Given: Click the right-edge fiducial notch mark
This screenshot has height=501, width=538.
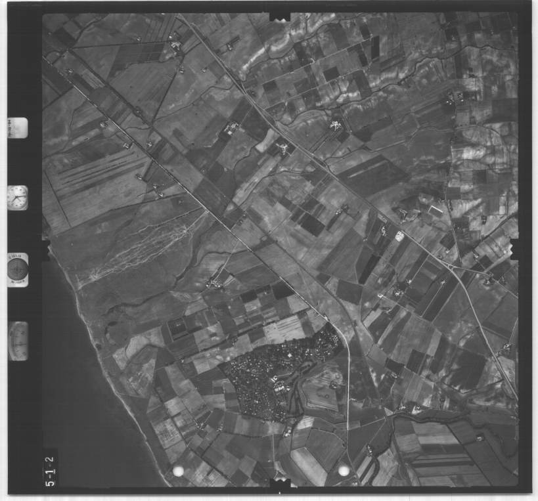Looking at the screenshot, I should (x=514, y=249).
